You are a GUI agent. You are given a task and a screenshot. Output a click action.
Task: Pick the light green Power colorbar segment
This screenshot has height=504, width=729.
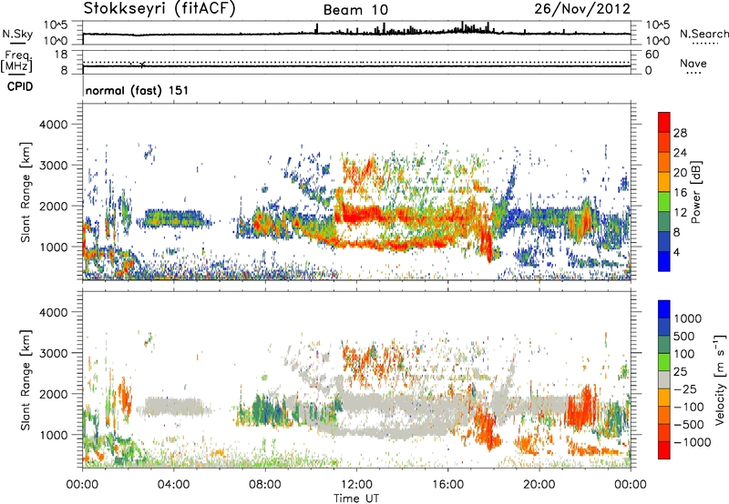tap(664, 202)
